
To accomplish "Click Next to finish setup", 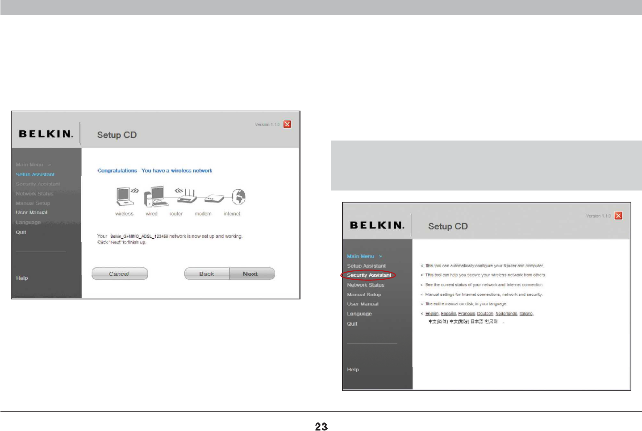I will click(x=252, y=274).
